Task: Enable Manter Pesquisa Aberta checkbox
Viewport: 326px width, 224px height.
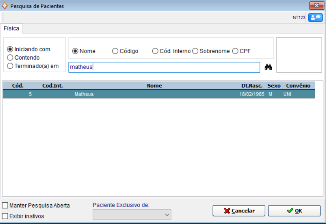Action: (5, 205)
